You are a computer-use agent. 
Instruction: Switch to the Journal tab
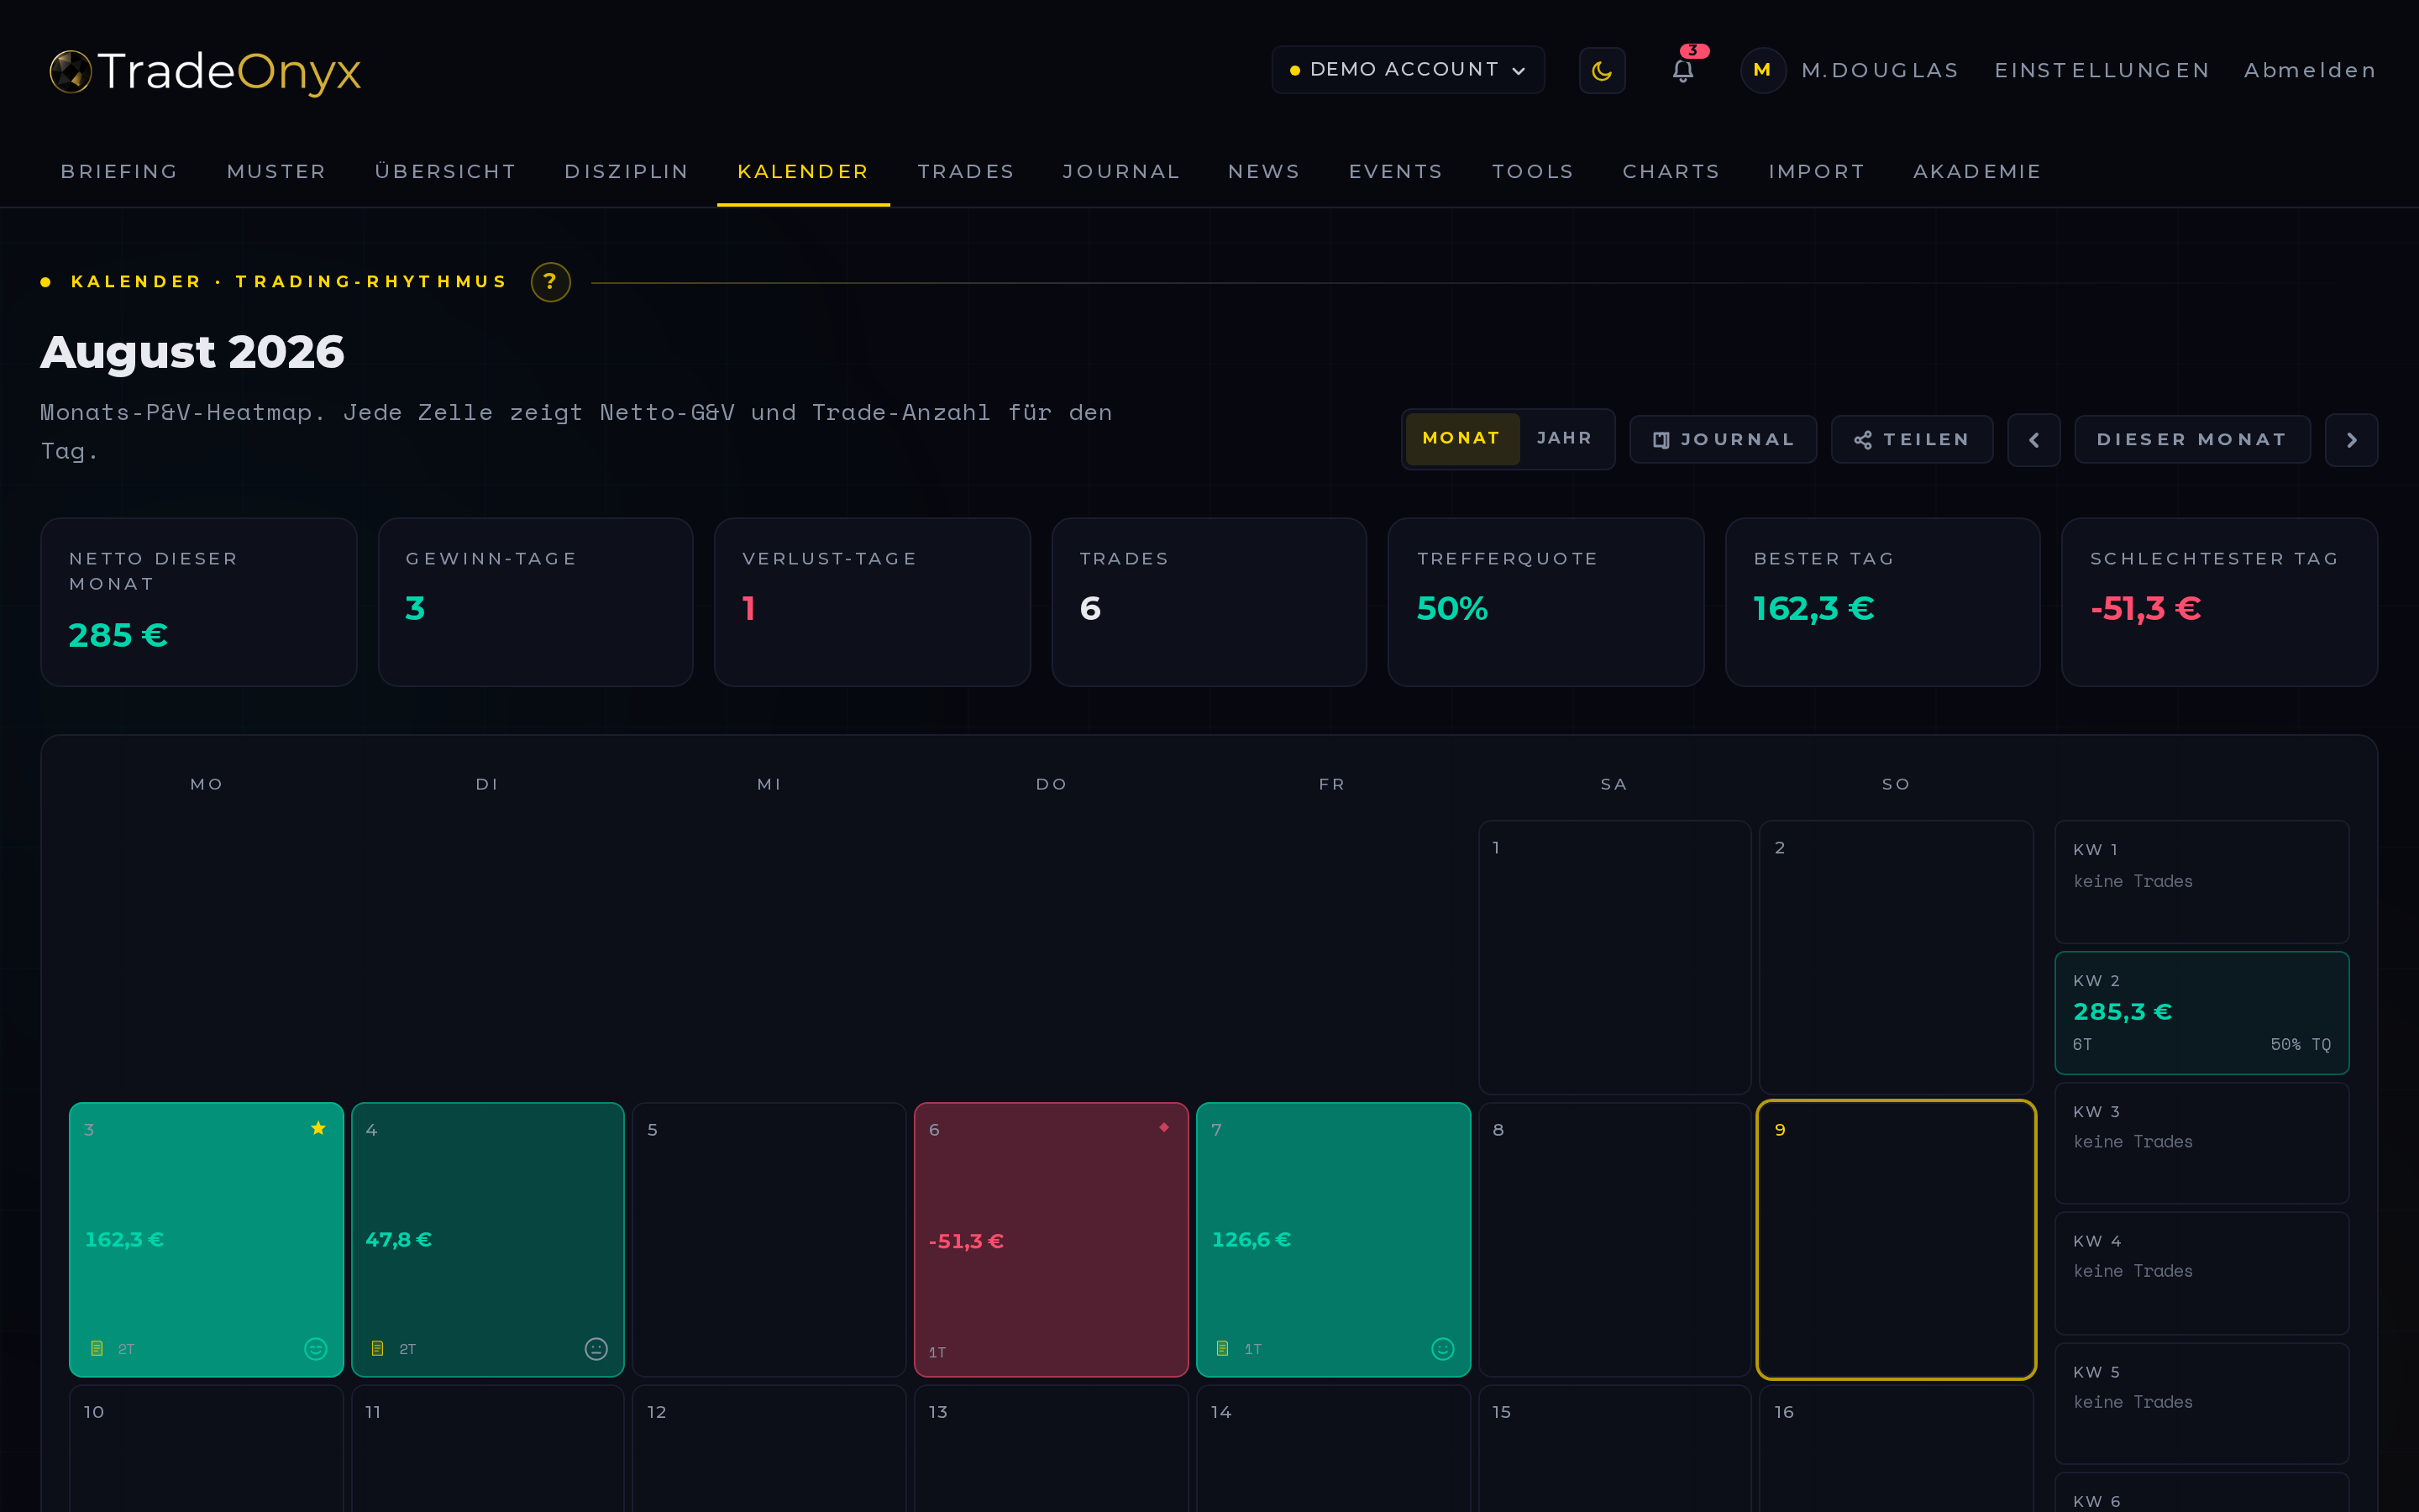pyautogui.click(x=1120, y=171)
